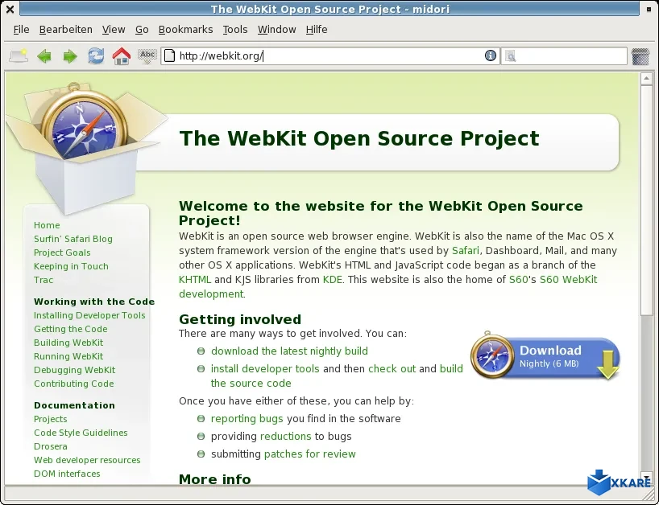Open the View menu
The image size is (659, 505).
click(x=114, y=30)
